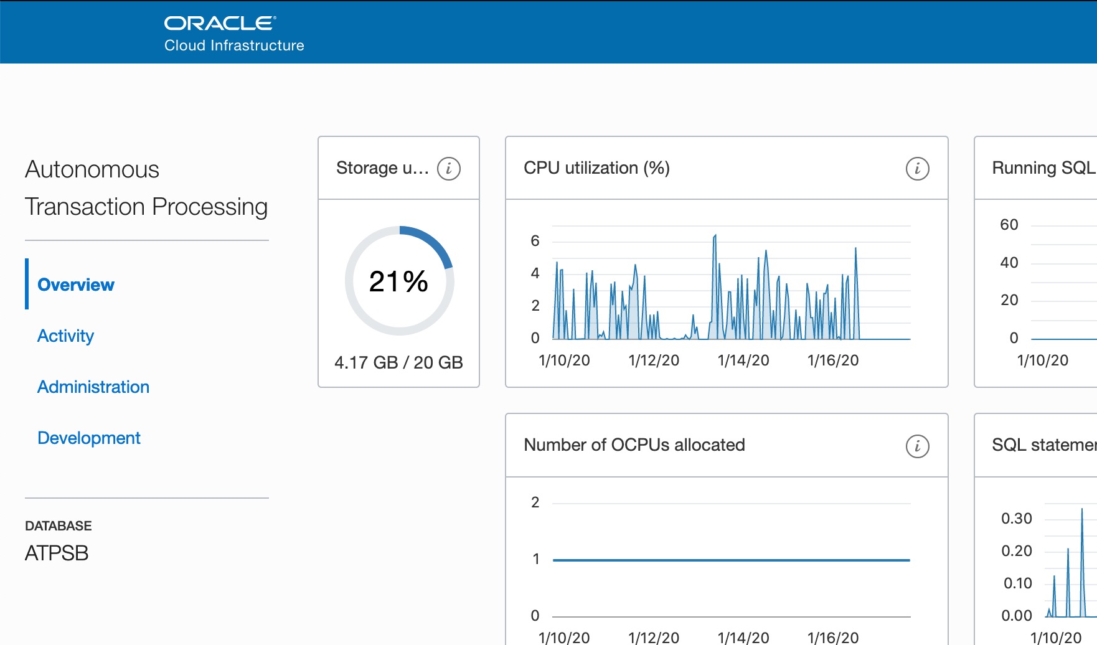Click the 60 axis value on Running SQL

[x=1009, y=225]
